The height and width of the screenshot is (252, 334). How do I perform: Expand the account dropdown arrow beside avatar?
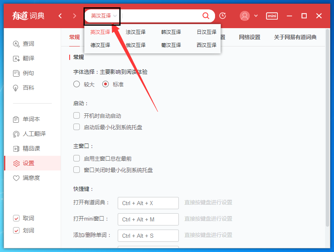click(256, 16)
